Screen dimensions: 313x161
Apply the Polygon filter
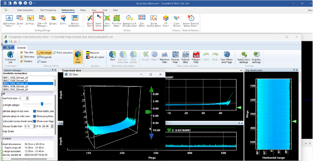196,57
